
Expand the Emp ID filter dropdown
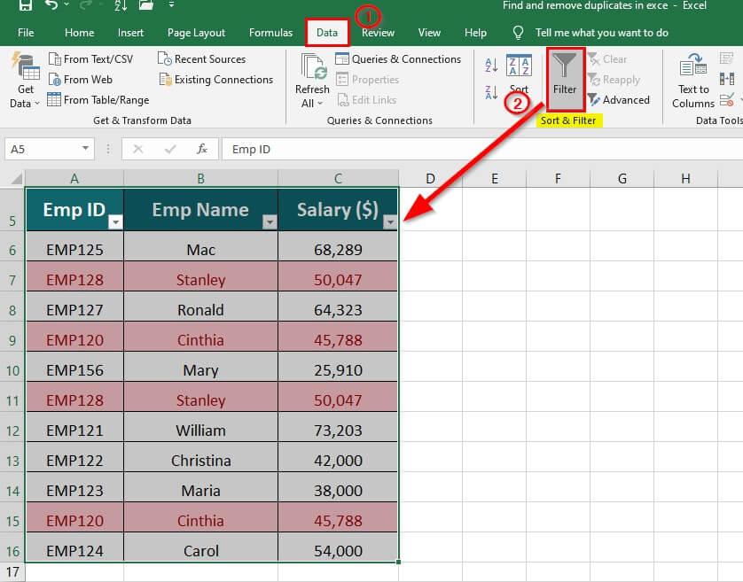tap(114, 222)
